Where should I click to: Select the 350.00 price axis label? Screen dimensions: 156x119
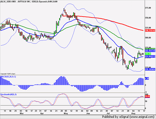(148, 18)
